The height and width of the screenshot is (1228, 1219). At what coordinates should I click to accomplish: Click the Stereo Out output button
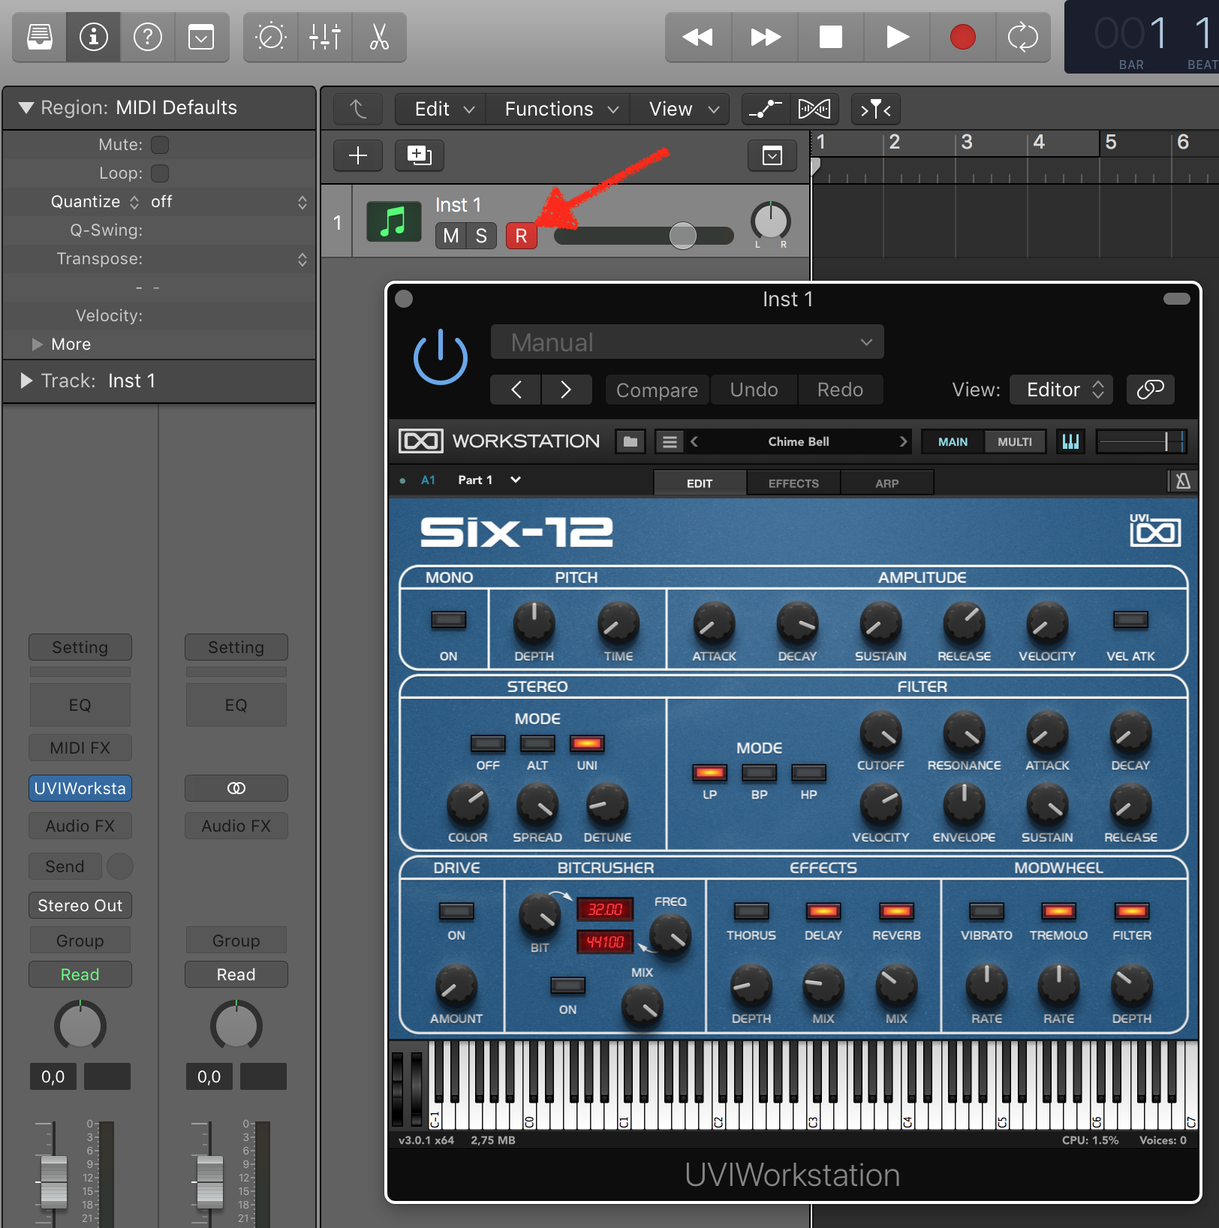[80, 905]
